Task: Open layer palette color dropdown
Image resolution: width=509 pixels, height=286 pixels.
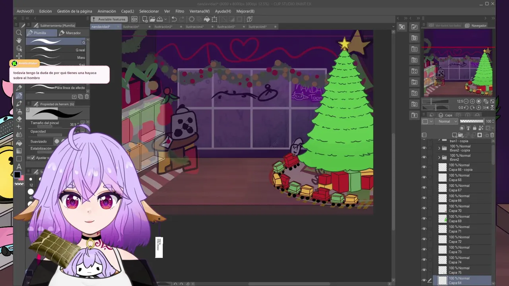Action: (x=427, y=122)
